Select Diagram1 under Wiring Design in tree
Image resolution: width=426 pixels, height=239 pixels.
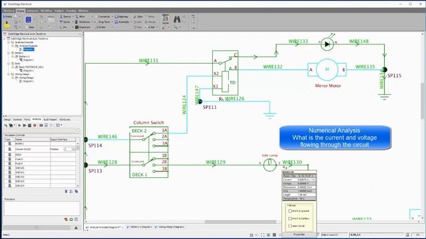coord(28,81)
